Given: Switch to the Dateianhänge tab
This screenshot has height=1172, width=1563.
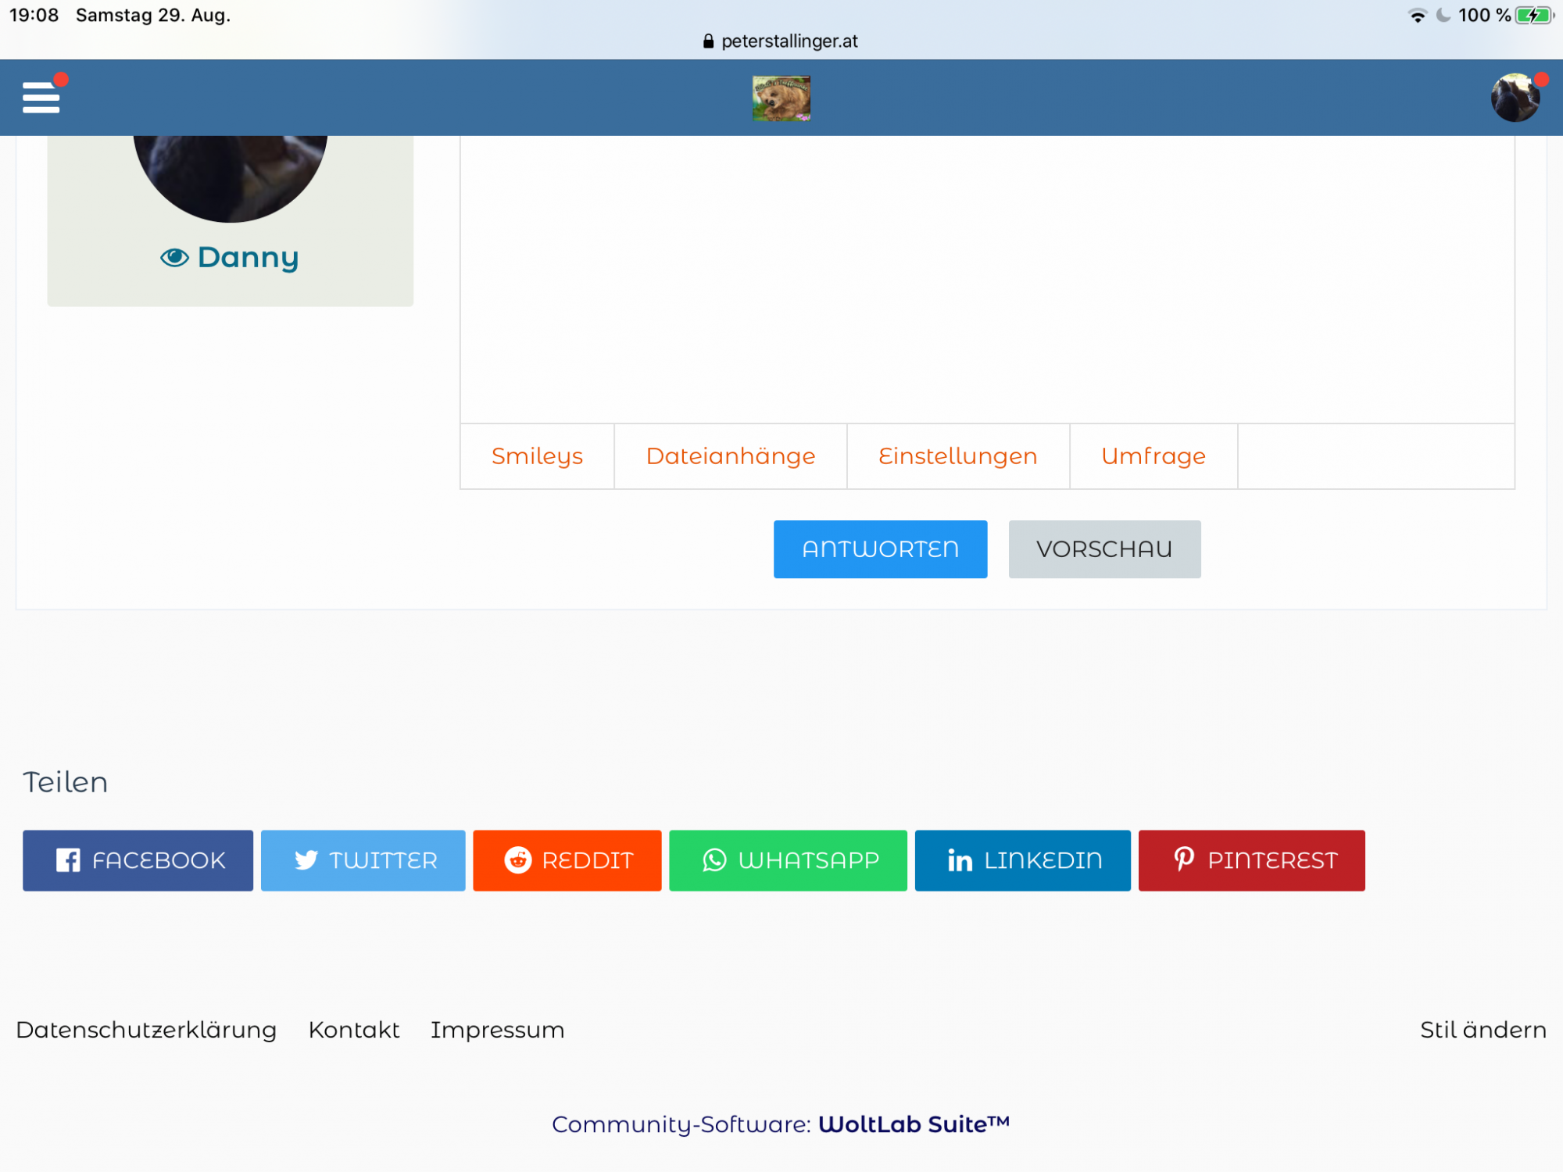Looking at the screenshot, I should click(730, 456).
